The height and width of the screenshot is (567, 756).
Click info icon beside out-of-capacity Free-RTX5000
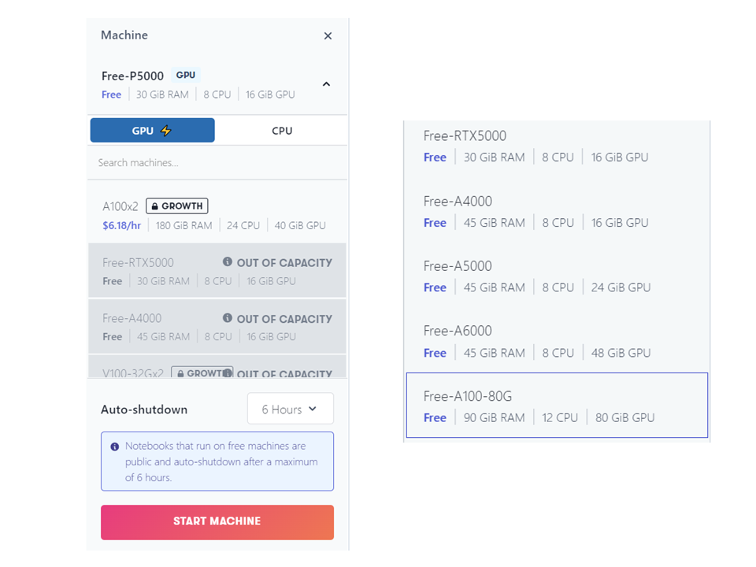coord(228,261)
